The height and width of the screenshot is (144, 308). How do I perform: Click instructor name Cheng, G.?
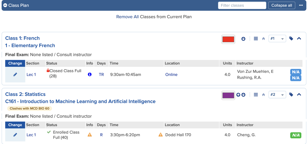point(246,135)
